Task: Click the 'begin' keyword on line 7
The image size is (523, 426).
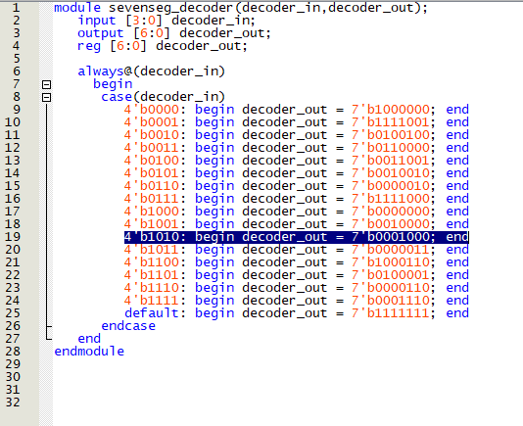Action: [x=113, y=84]
